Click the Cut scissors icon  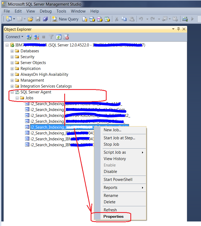(116, 19)
